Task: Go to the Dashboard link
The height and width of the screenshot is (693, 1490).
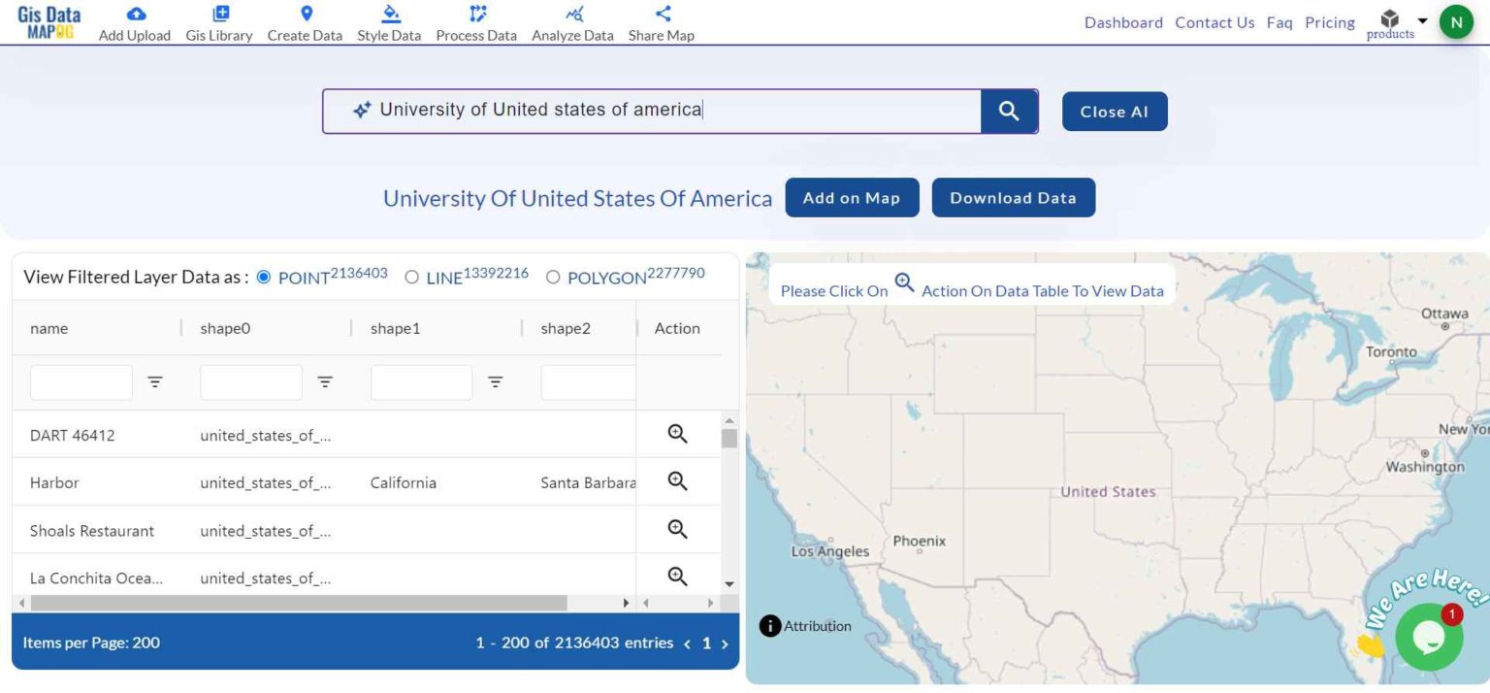Action: click(1123, 22)
